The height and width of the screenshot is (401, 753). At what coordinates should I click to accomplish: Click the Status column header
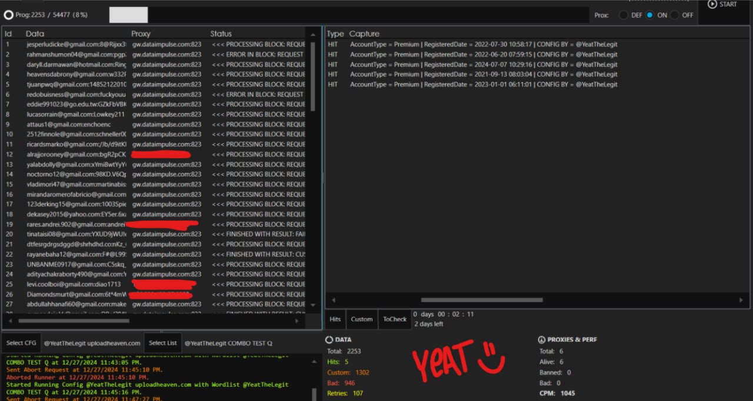click(x=221, y=34)
